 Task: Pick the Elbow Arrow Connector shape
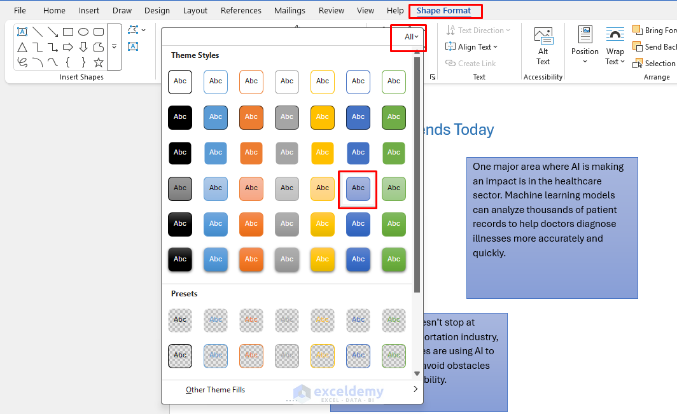53,47
